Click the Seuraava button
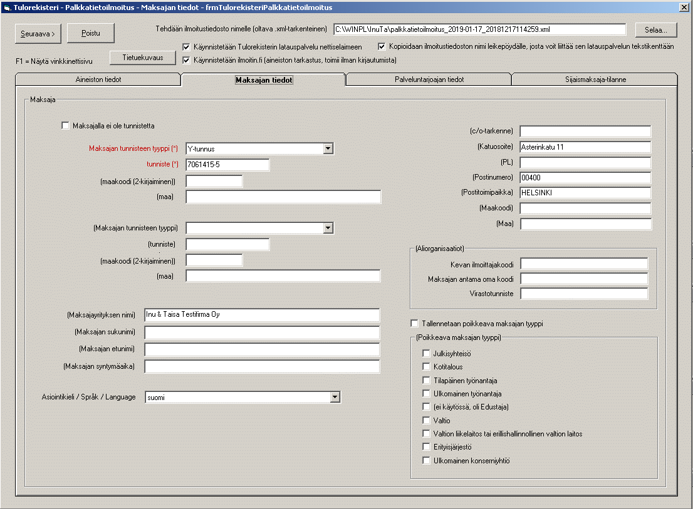The height and width of the screenshot is (509, 693). click(38, 33)
